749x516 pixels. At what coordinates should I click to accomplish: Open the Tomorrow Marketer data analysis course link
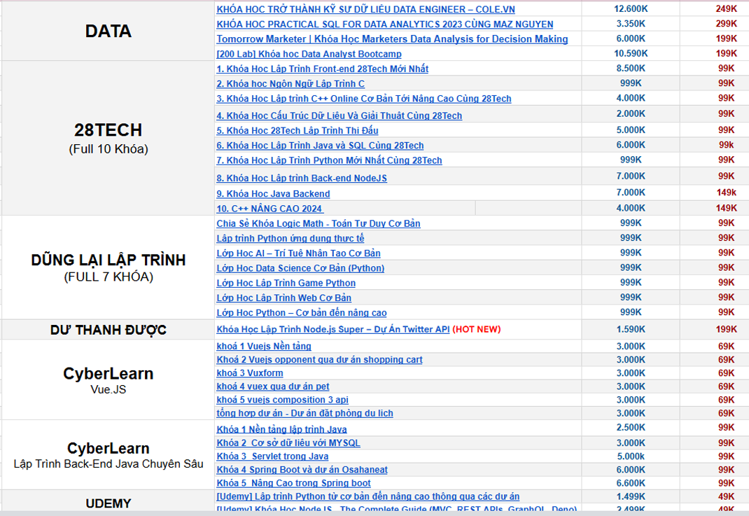(x=392, y=39)
